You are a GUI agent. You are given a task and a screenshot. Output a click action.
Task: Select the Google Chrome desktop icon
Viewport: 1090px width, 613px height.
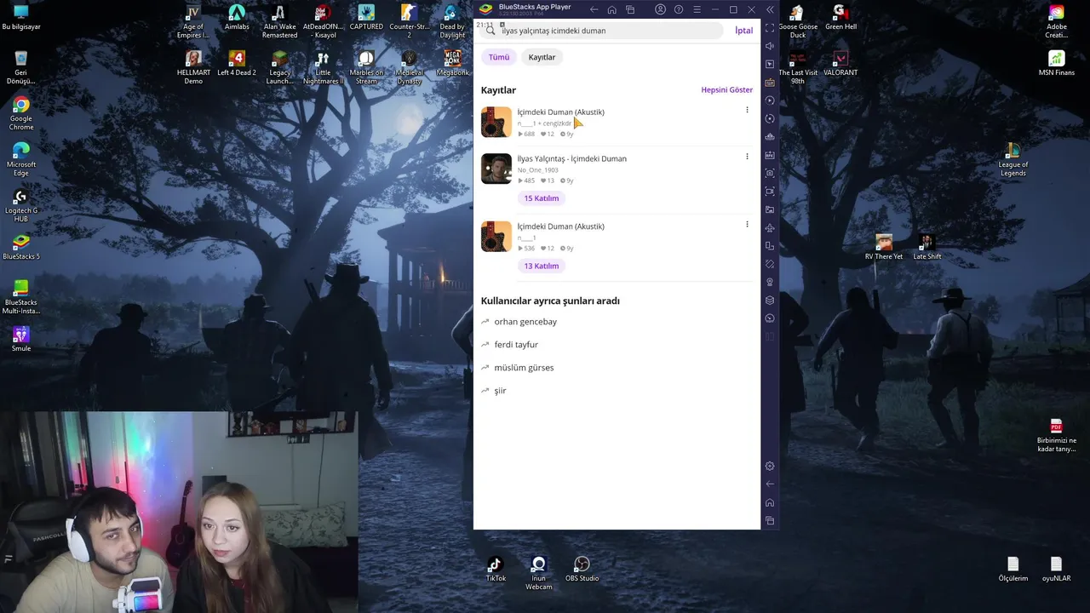pyautogui.click(x=21, y=114)
